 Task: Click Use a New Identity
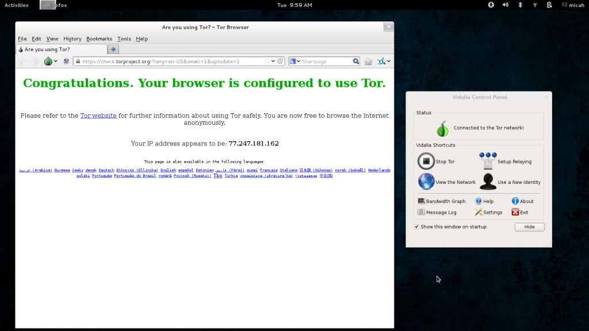pos(510,182)
